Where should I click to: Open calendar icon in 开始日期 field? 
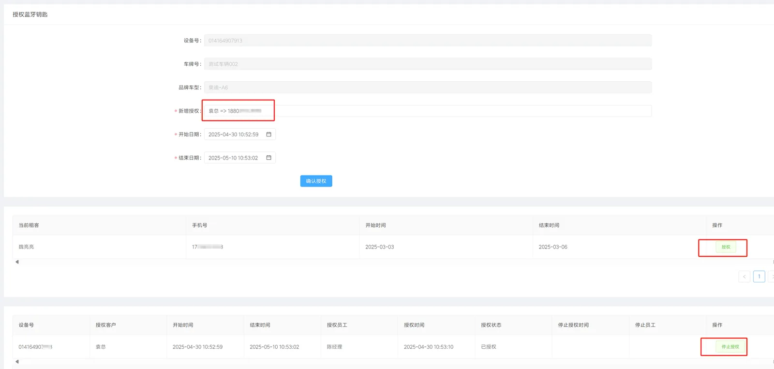269,134
